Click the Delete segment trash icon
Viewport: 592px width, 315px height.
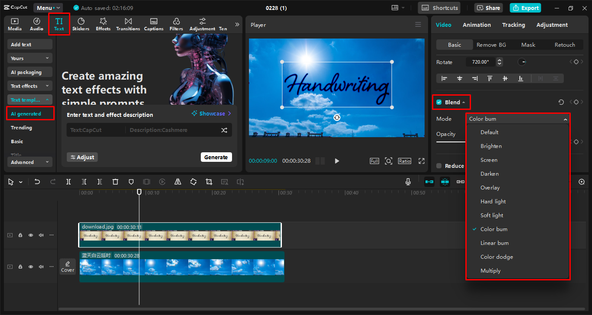115,182
